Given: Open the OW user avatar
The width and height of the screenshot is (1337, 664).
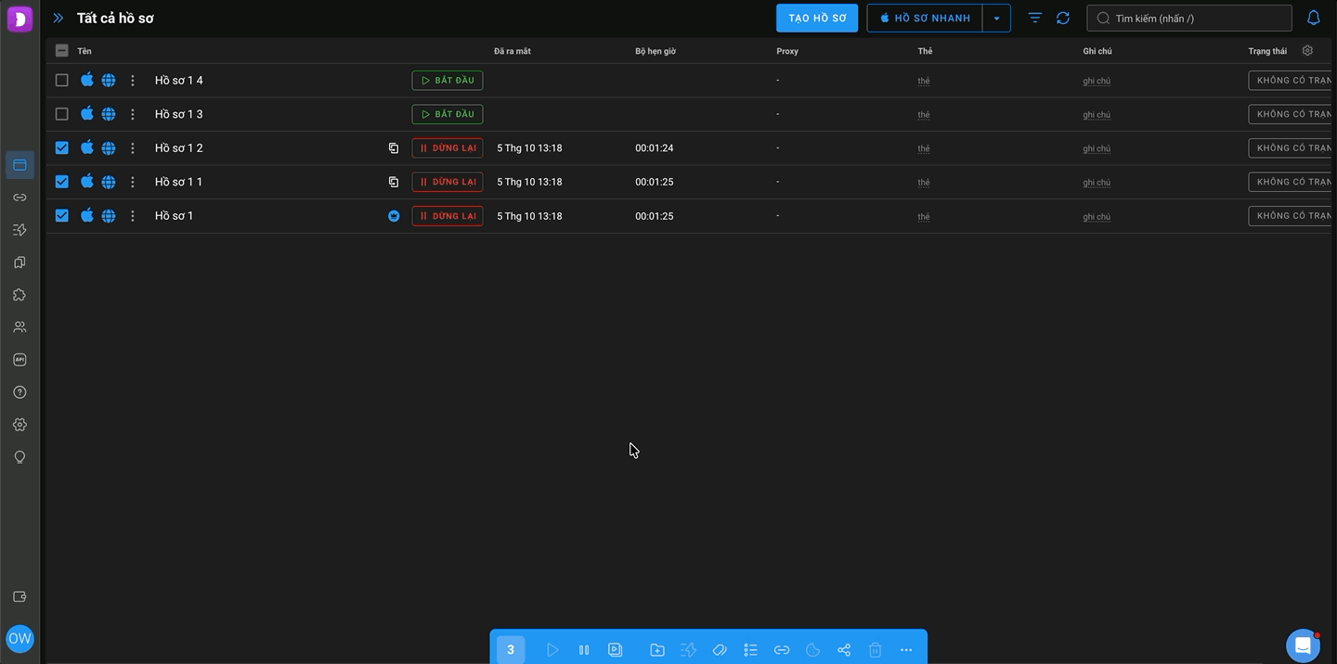Looking at the screenshot, I should pyautogui.click(x=19, y=638).
